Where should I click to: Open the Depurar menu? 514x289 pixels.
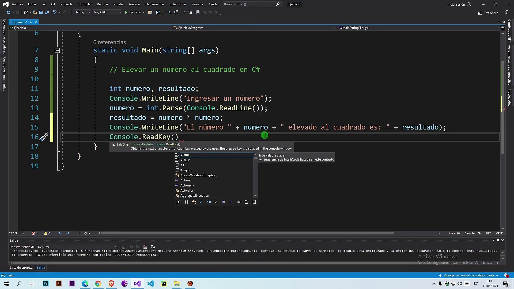click(102, 4)
